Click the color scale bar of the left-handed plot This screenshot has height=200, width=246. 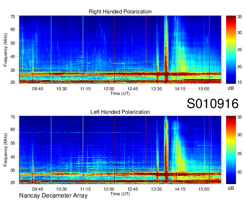click(x=231, y=150)
